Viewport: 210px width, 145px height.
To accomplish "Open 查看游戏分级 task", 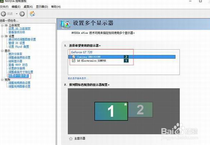I will (x=17, y=32).
